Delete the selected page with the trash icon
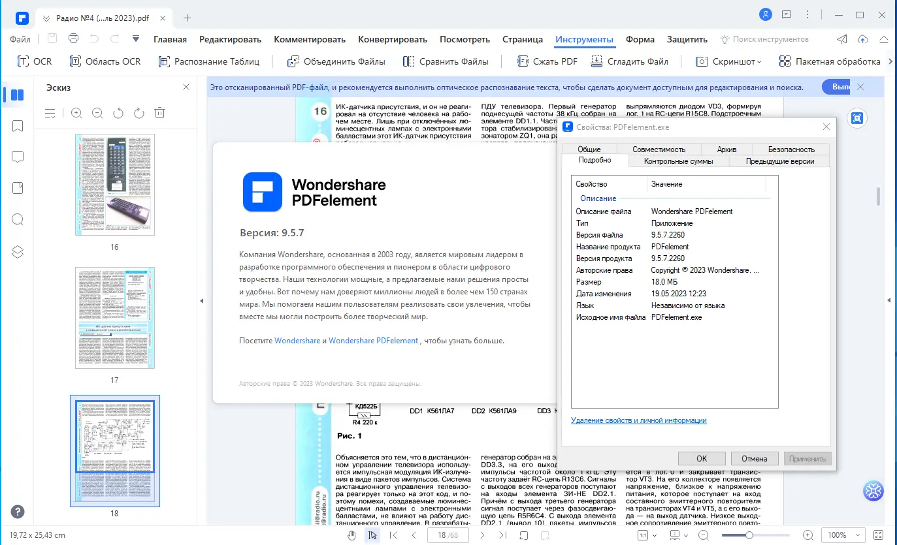 click(160, 113)
